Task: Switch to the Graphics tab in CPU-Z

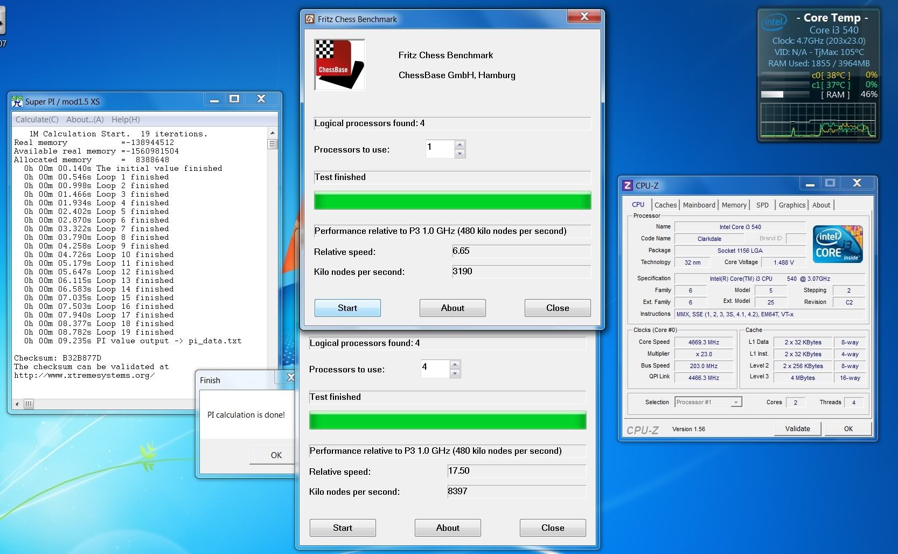Action: (x=792, y=205)
